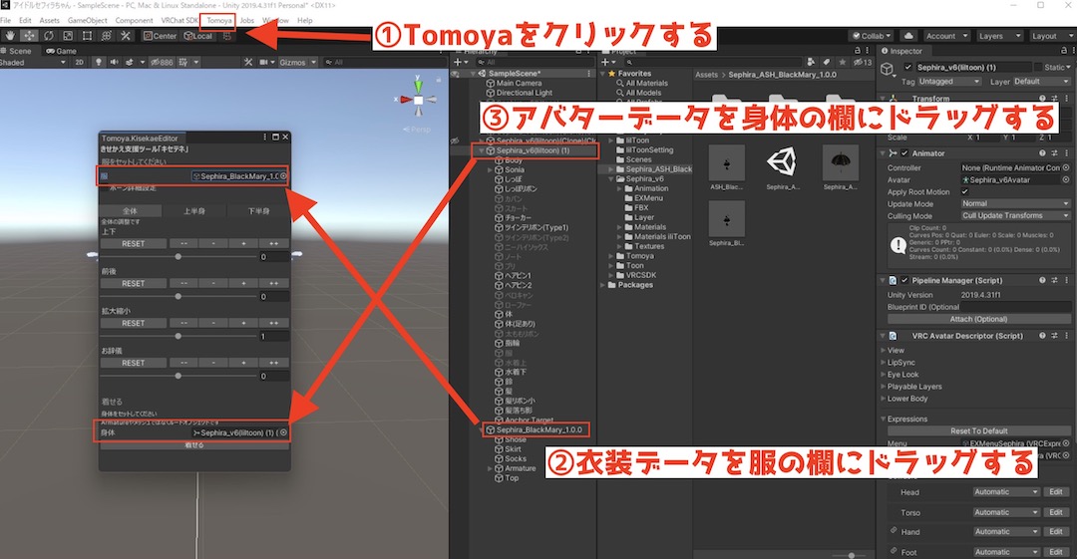The width and height of the screenshot is (1077, 559).
Task: Click the 着せる button in KisekaeEditor
Action: click(194, 445)
